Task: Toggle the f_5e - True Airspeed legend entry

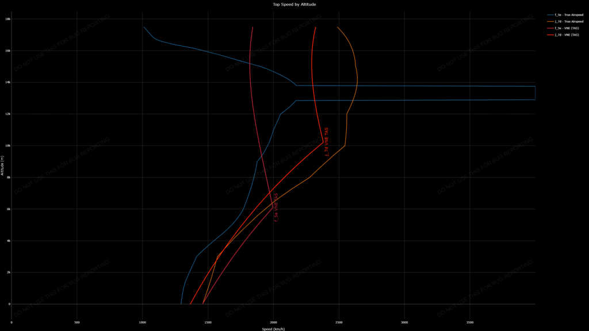Action: point(568,14)
